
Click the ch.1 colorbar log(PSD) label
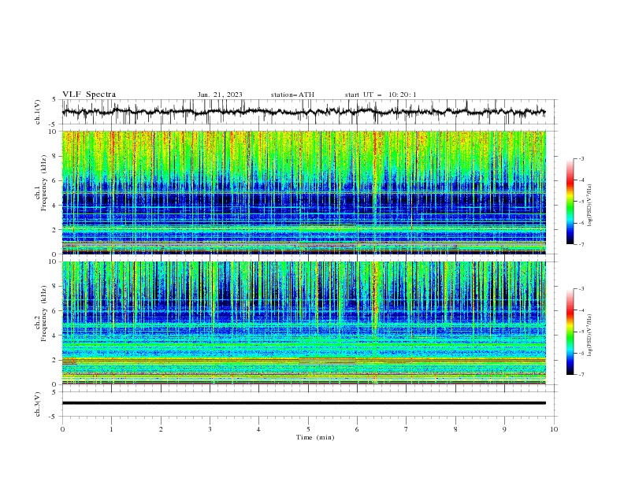[x=590, y=206]
